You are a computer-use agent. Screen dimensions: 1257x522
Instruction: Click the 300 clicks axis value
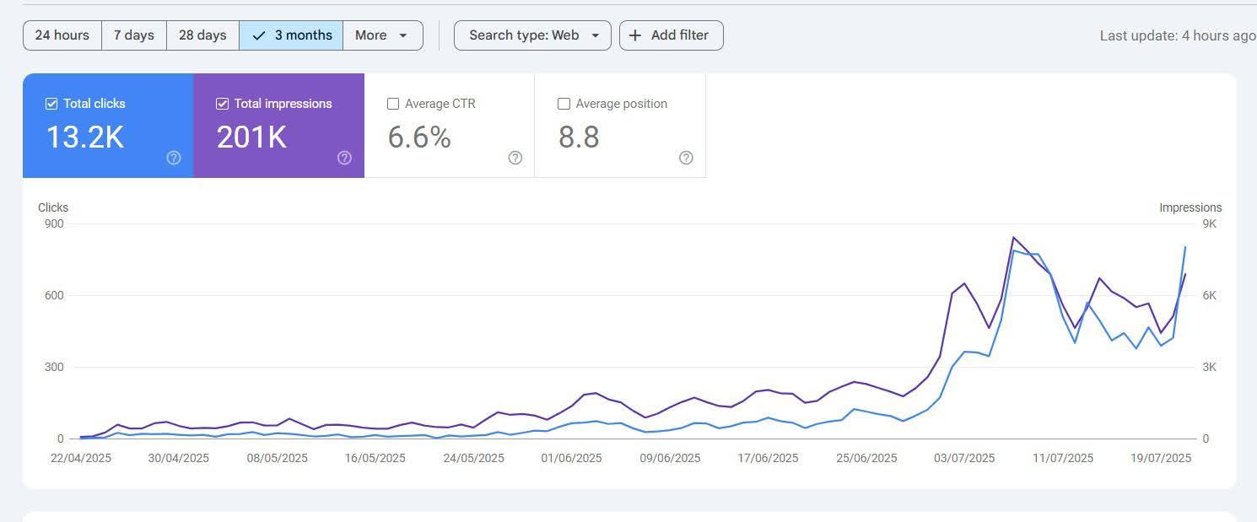click(53, 367)
